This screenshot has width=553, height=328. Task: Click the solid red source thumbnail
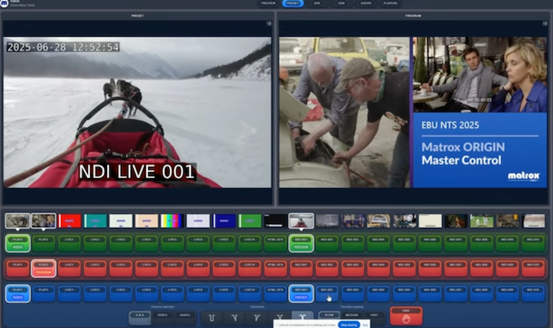pyautogui.click(x=70, y=221)
